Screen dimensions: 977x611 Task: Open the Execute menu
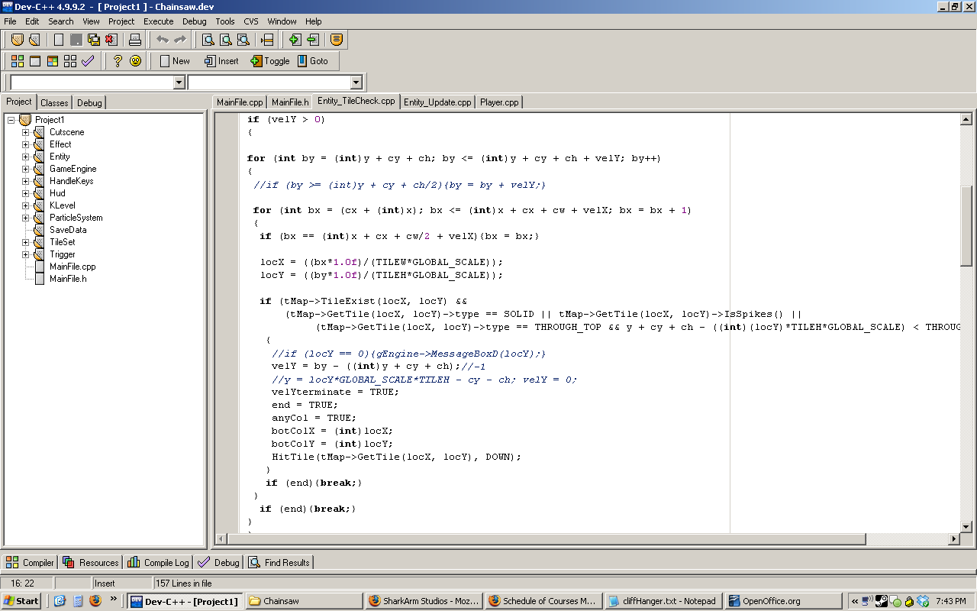159,21
